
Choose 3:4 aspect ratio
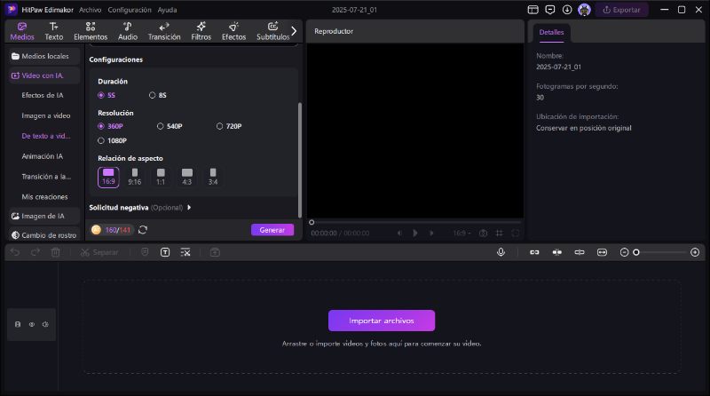(213, 178)
